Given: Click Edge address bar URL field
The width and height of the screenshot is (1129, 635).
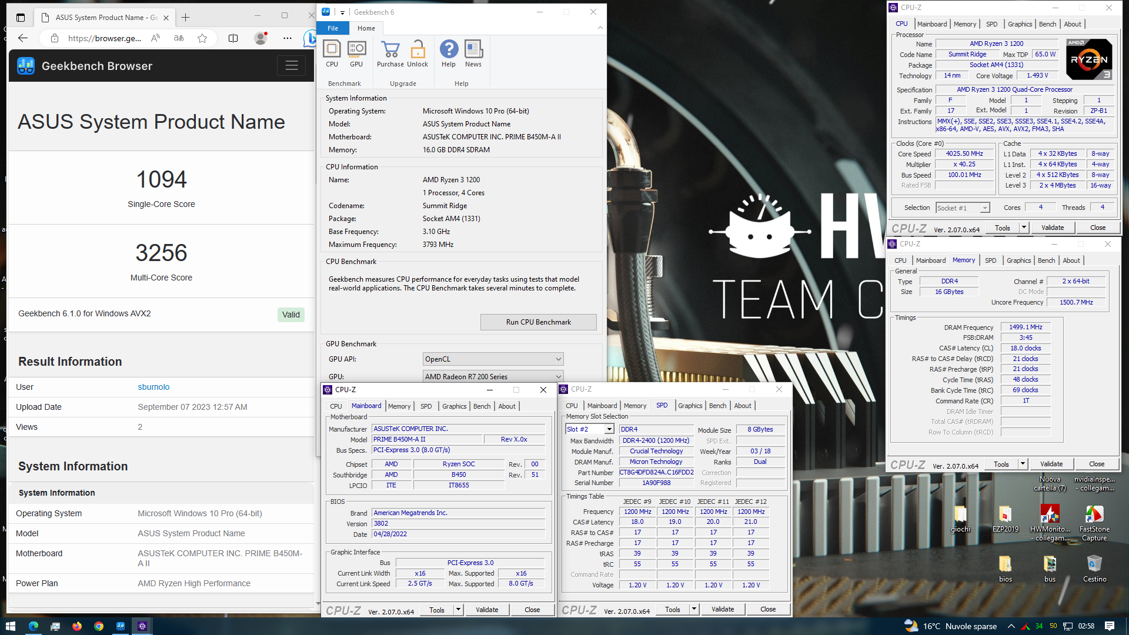Looking at the screenshot, I should pos(105,38).
